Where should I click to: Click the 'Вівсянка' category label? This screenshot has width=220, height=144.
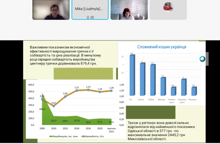point(161,100)
